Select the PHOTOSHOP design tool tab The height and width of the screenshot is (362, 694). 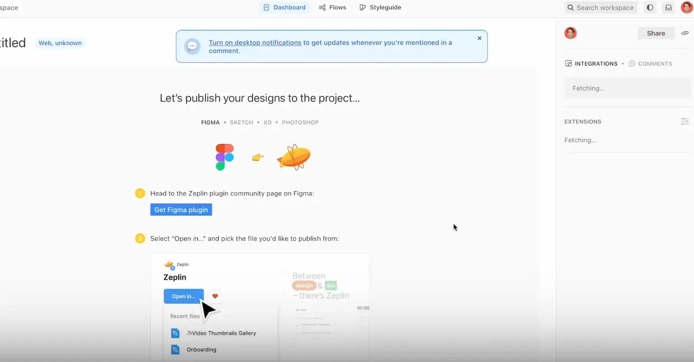click(300, 122)
